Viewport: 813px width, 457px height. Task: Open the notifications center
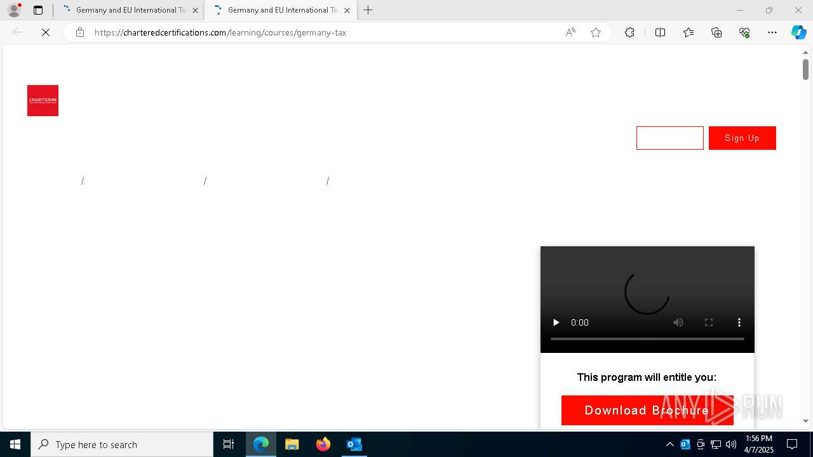(792, 444)
